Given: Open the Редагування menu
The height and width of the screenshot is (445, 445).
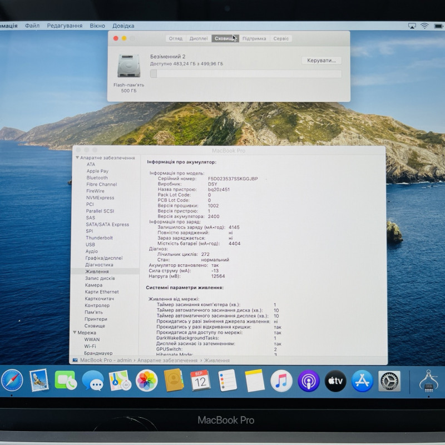Looking at the screenshot, I should coord(65,26).
